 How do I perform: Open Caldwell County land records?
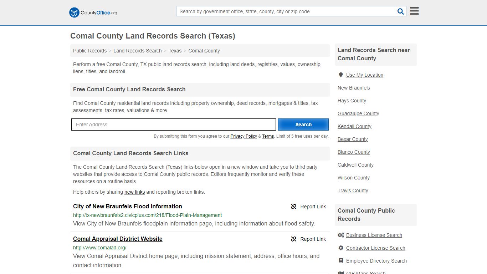pyautogui.click(x=355, y=165)
